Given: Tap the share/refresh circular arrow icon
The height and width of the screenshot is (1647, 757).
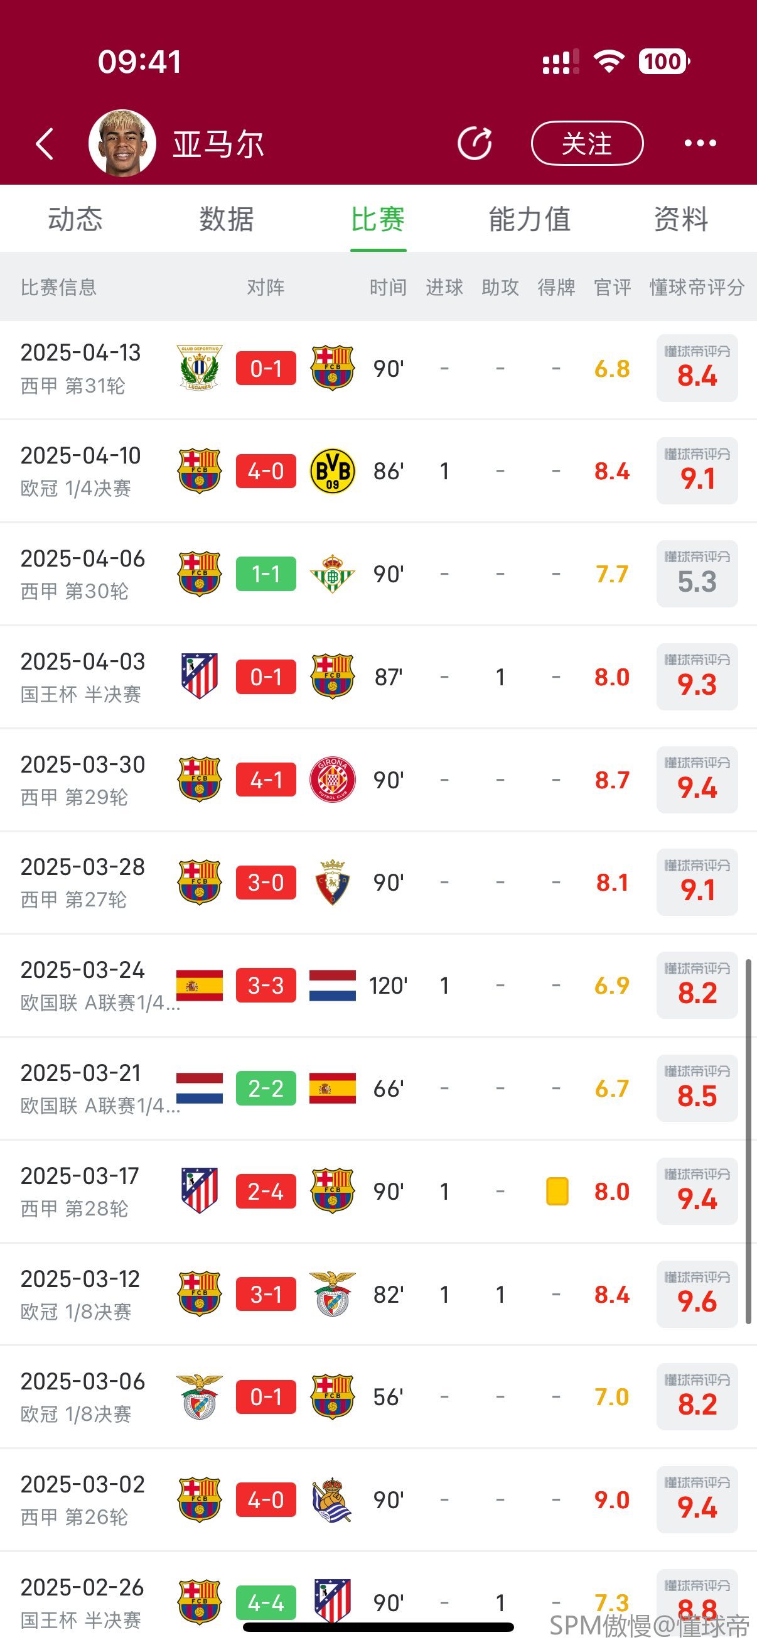Looking at the screenshot, I should pyautogui.click(x=475, y=143).
